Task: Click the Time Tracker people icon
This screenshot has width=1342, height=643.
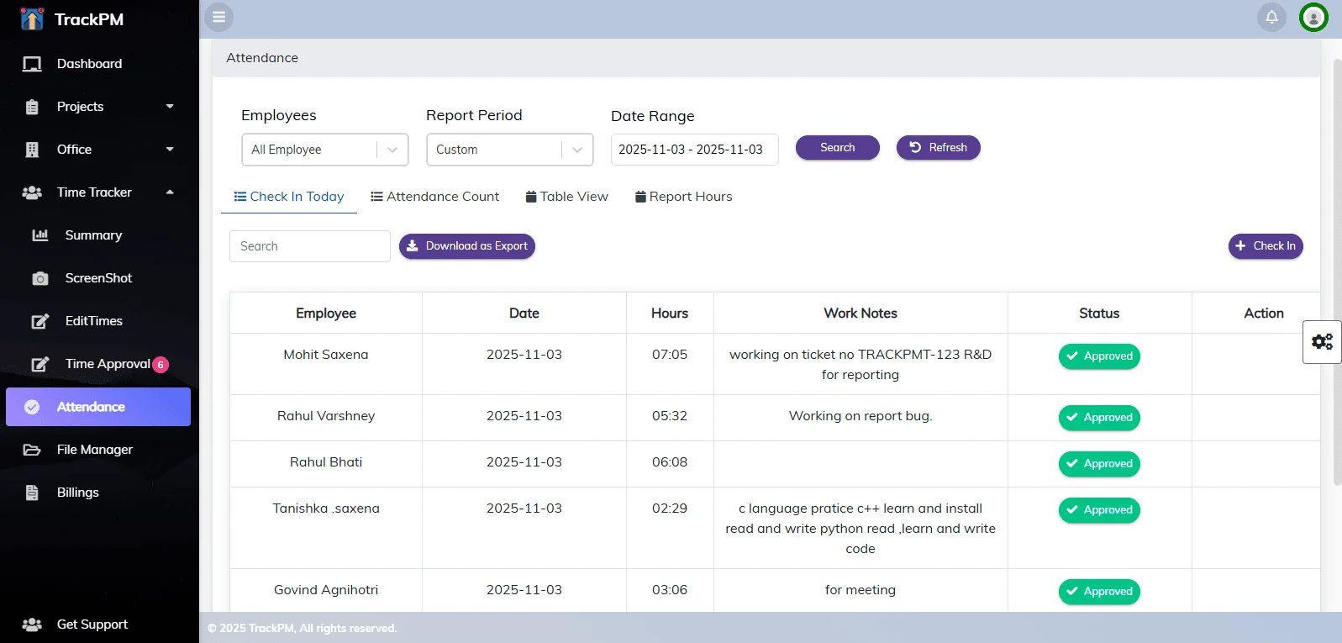Action: click(x=32, y=192)
